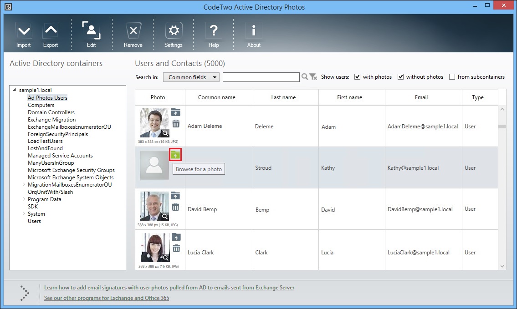Zoom Lucia Clark's photo with magnifier icon

(x=165, y=258)
